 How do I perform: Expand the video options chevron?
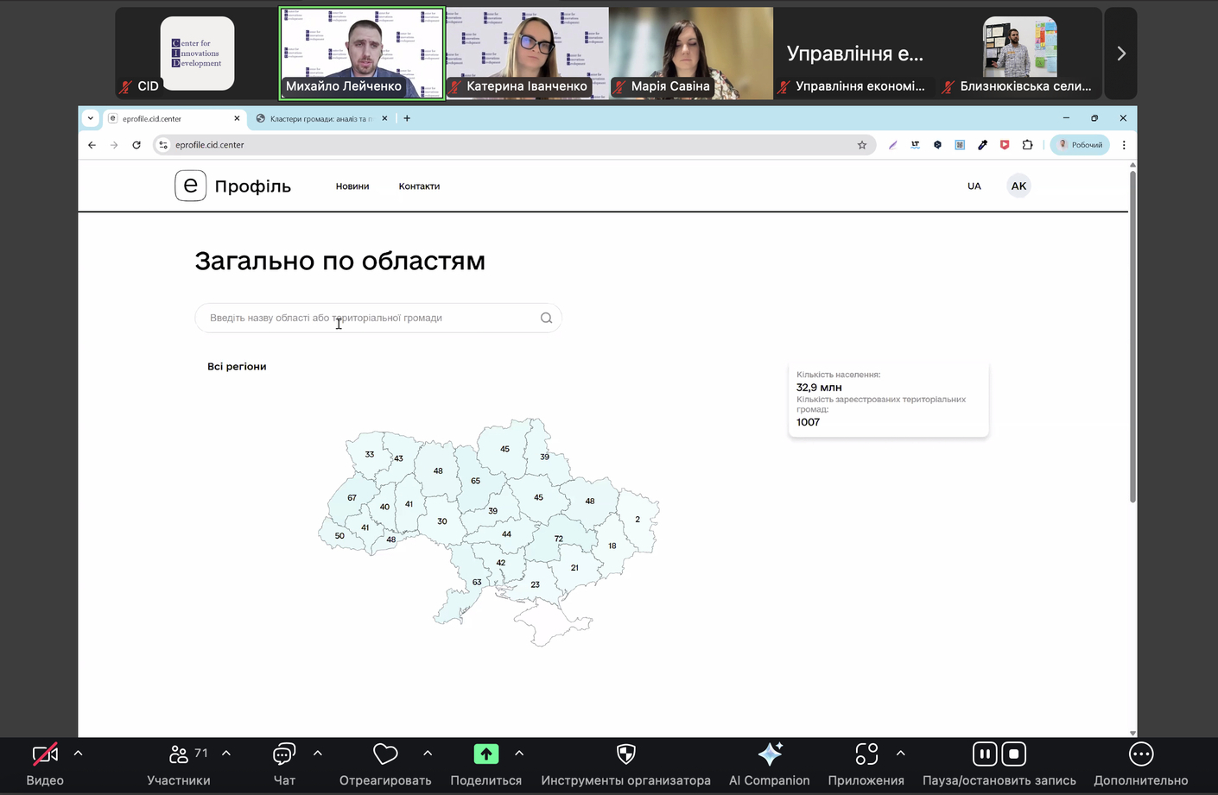coord(79,754)
